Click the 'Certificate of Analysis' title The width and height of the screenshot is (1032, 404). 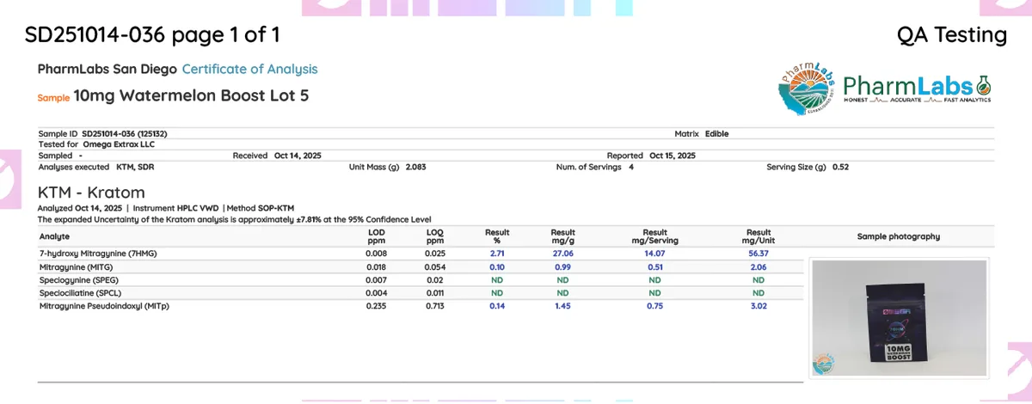point(249,69)
